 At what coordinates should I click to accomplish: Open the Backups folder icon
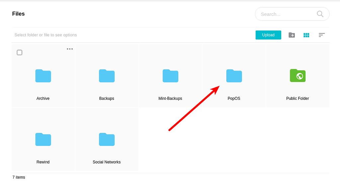[107, 76]
